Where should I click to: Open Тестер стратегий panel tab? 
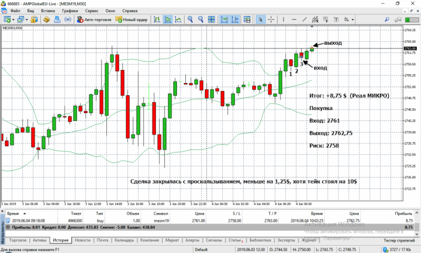pyautogui.click(x=399, y=240)
